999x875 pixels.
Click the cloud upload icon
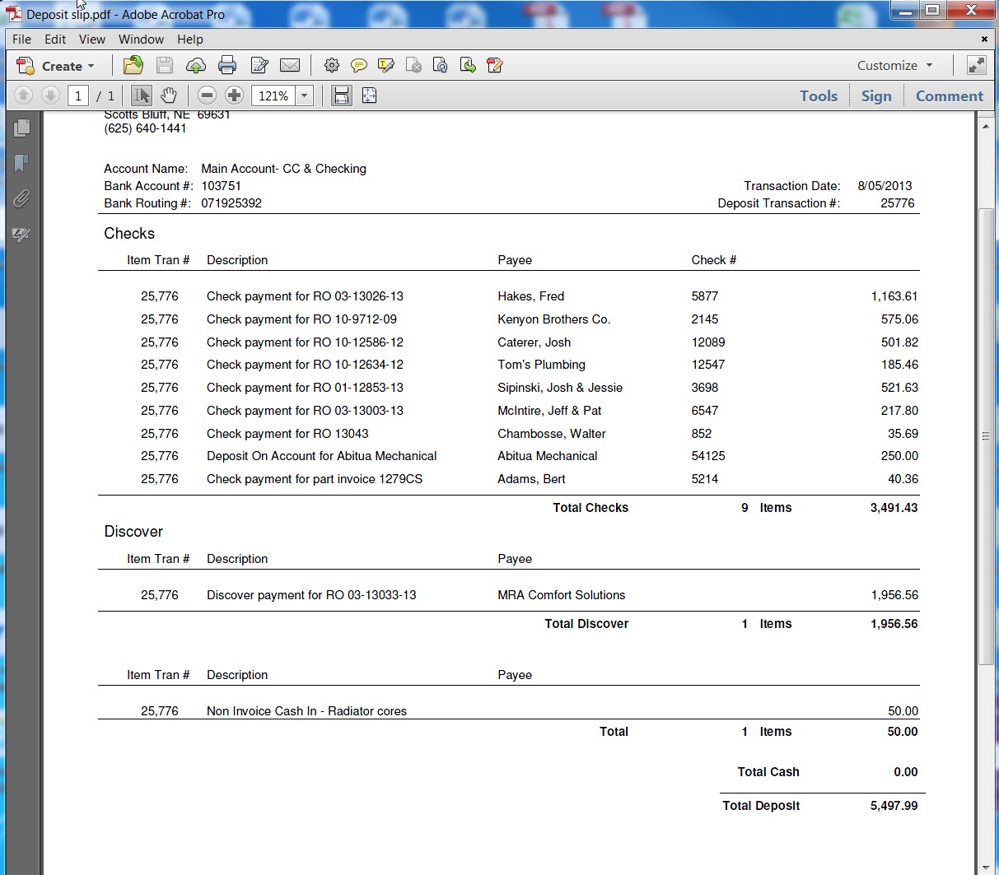pyautogui.click(x=196, y=65)
